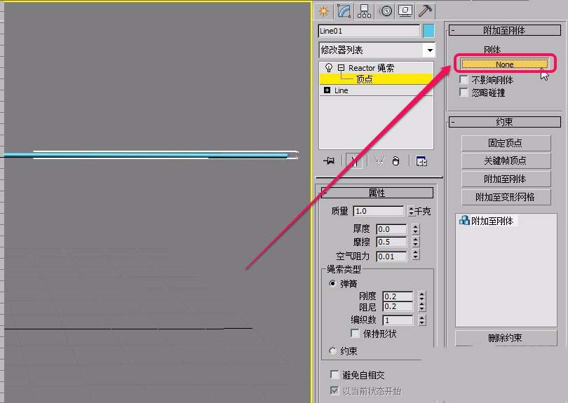
Task: Expand the Line entry's plus icon
Action: [x=327, y=90]
